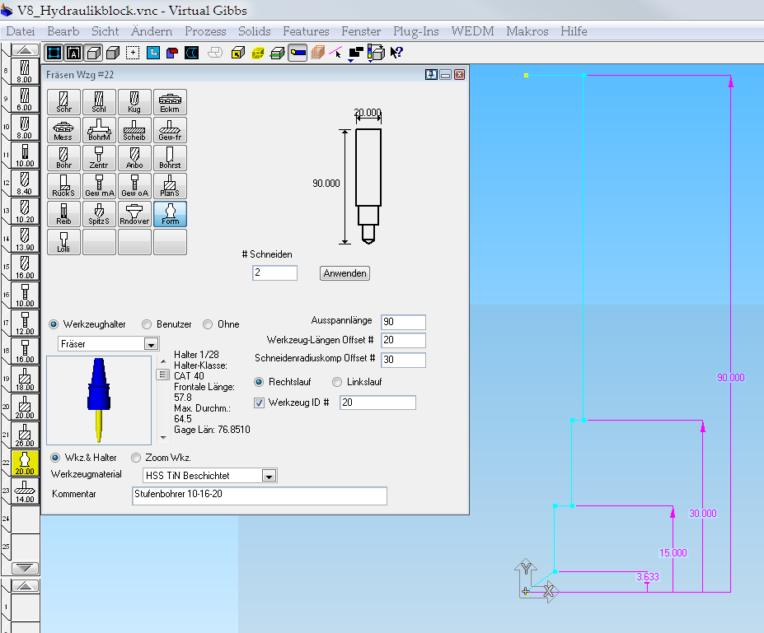The height and width of the screenshot is (633, 764).
Task: Open the Werkzeugmaterial HSS TiN Beschichtet dropdown
Action: click(269, 476)
